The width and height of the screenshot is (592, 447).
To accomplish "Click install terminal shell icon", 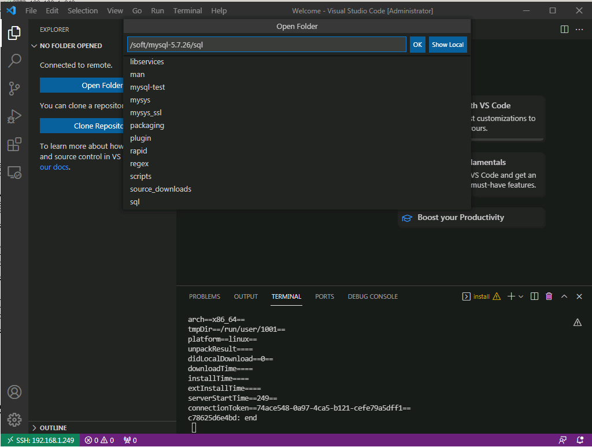I will (x=467, y=296).
